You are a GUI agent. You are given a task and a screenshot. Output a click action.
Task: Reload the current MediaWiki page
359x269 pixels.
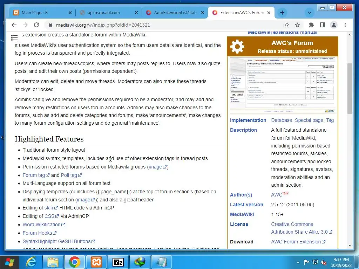(x=36, y=25)
